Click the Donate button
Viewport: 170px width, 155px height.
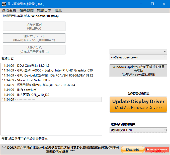coord(132,149)
